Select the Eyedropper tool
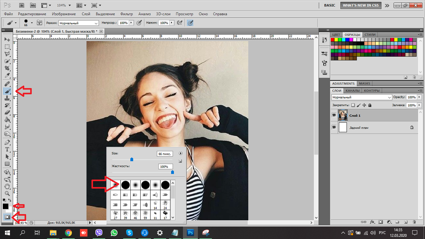Viewport: 425px width, 239px height. 7,75
